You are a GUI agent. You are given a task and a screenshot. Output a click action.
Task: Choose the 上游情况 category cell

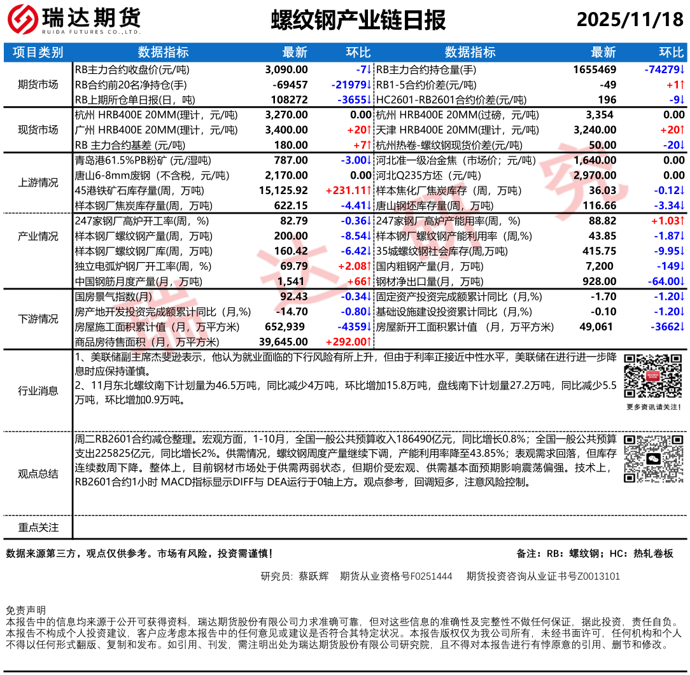38,183
